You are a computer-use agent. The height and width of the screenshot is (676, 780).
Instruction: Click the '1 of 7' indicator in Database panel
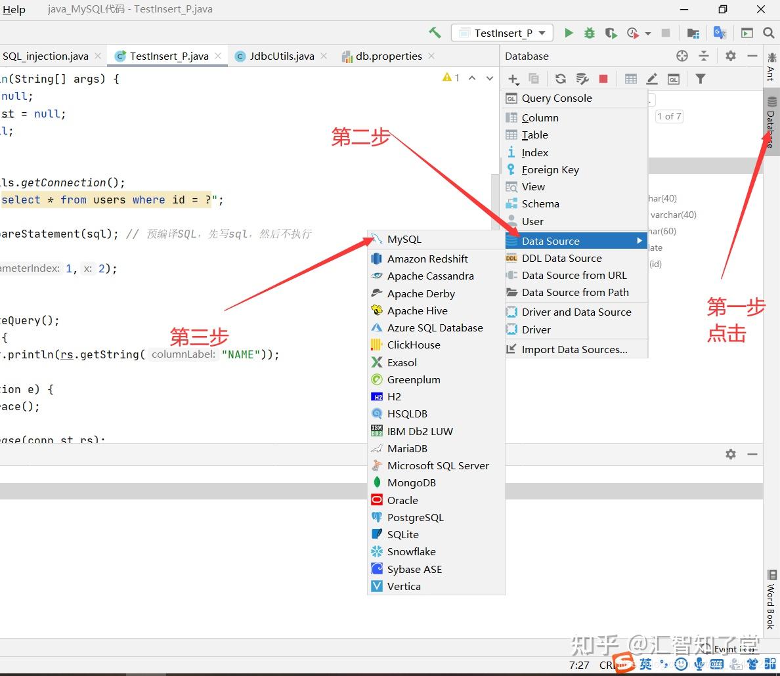pyautogui.click(x=669, y=116)
